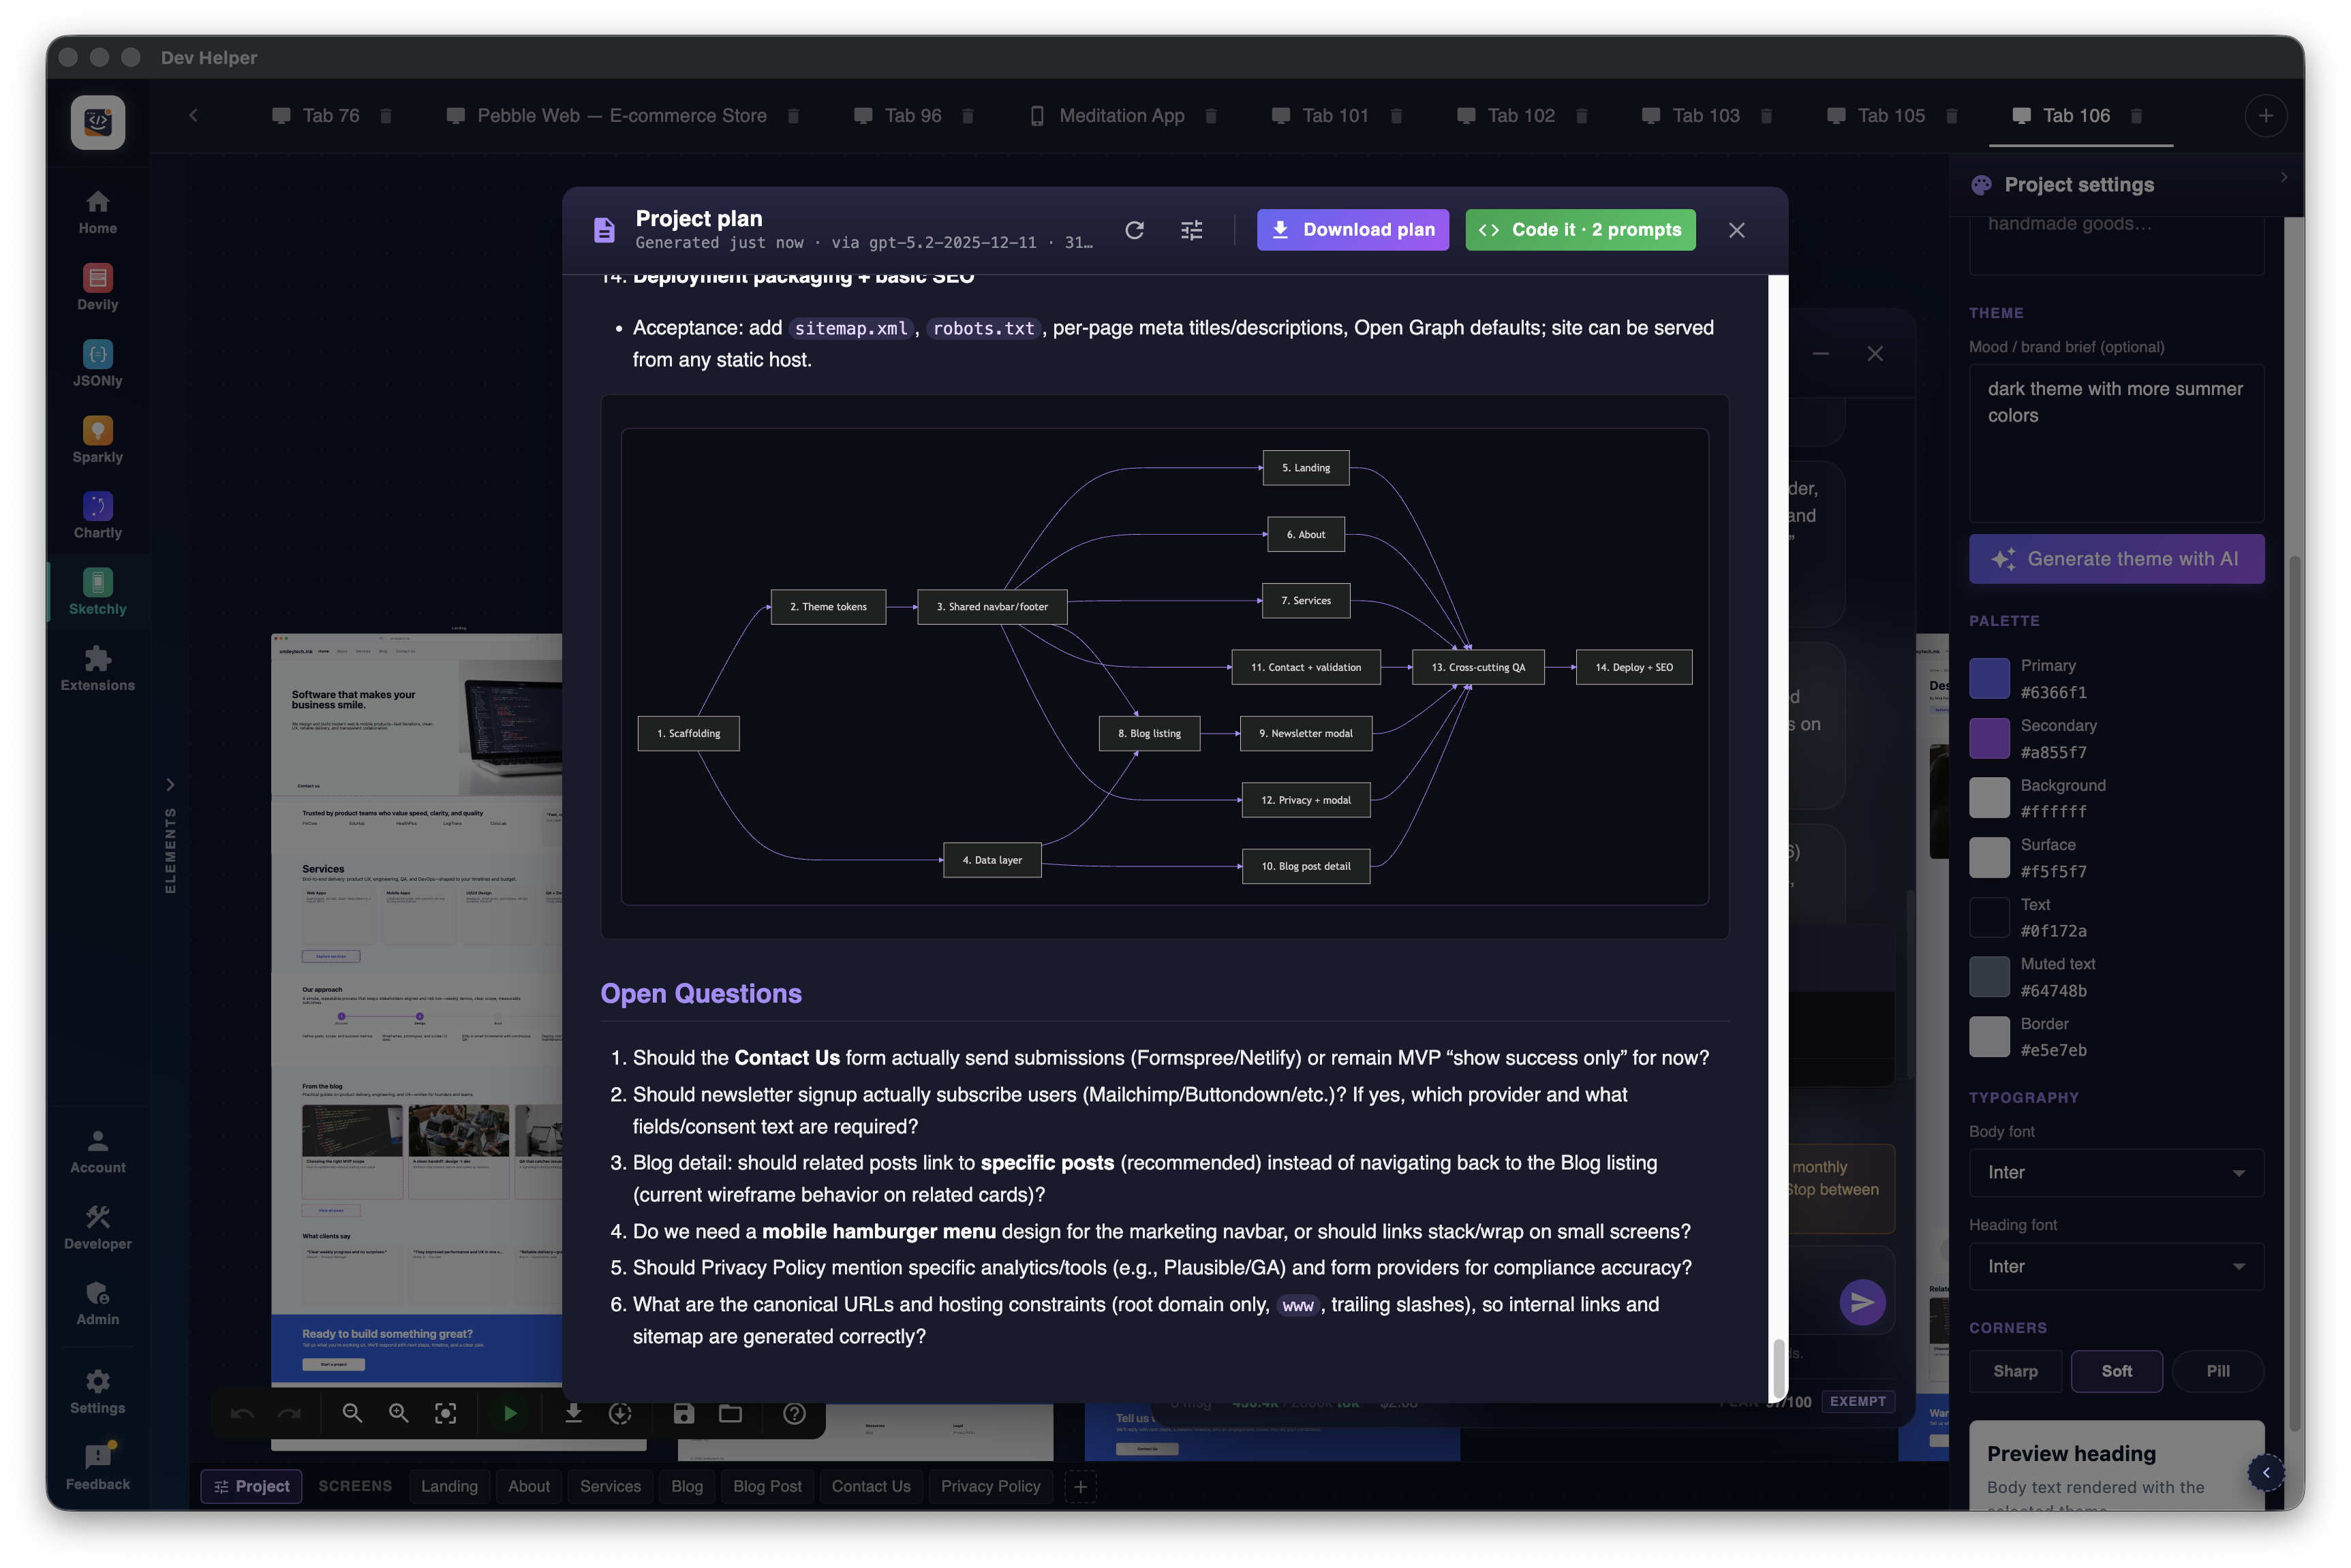Image resolution: width=2351 pixels, height=1568 pixels.
Task: Expand the ELEMENTS side panel chevron
Action: (170, 784)
